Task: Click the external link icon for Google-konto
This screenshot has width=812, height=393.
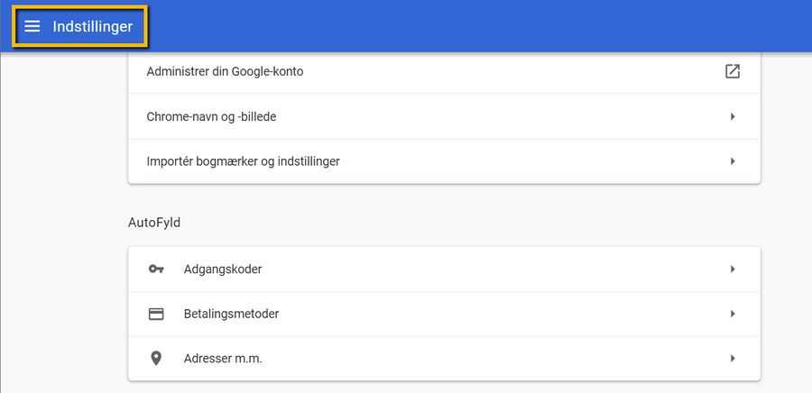Action: pos(733,71)
